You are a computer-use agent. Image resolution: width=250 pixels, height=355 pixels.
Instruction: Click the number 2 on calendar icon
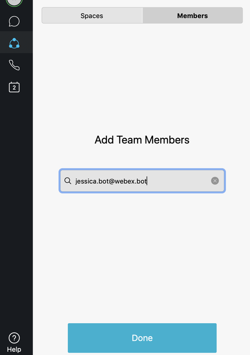[14, 88]
